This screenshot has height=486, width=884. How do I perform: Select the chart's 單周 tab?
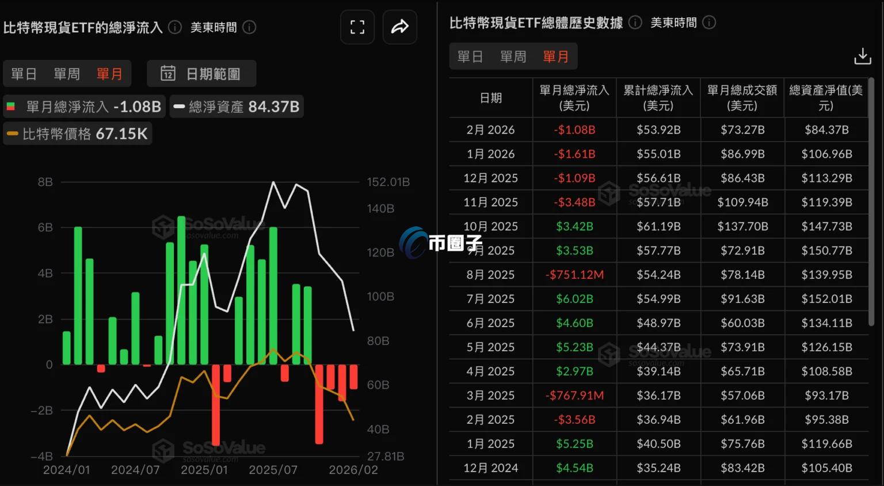coord(67,74)
